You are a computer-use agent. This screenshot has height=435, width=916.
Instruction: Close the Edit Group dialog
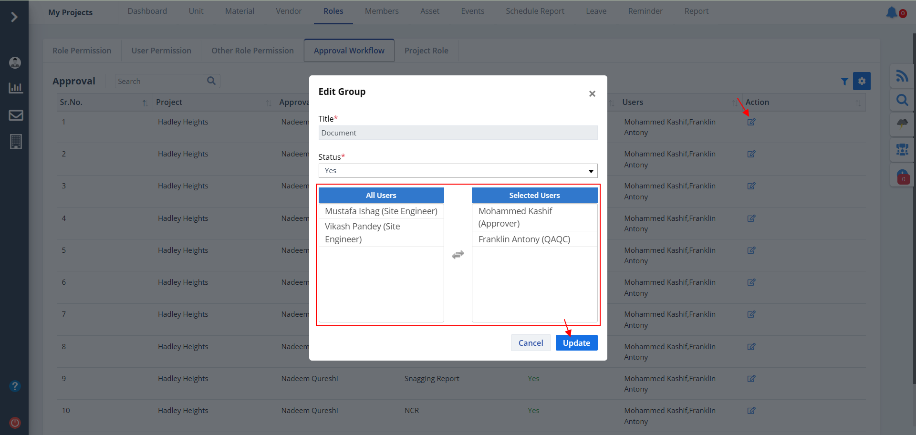[x=592, y=94]
